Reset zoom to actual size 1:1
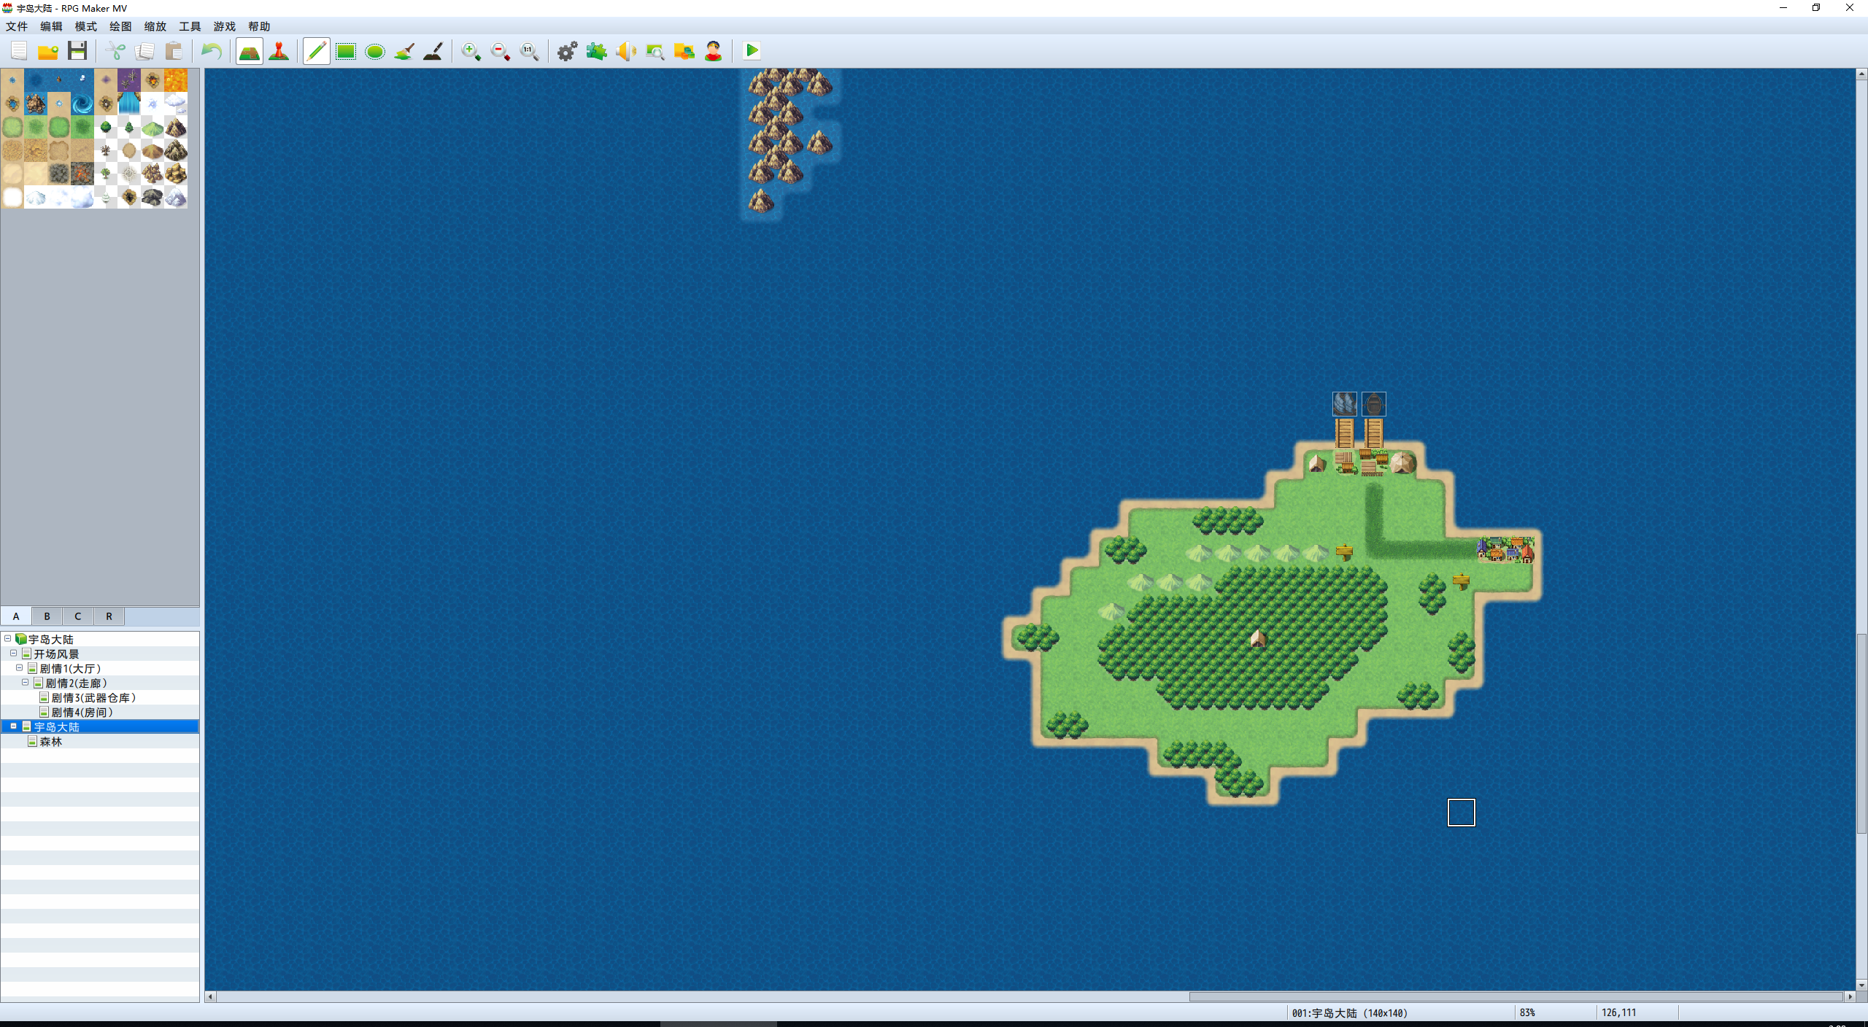The width and height of the screenshot is (1868, 1027). (x=530, y=51)
